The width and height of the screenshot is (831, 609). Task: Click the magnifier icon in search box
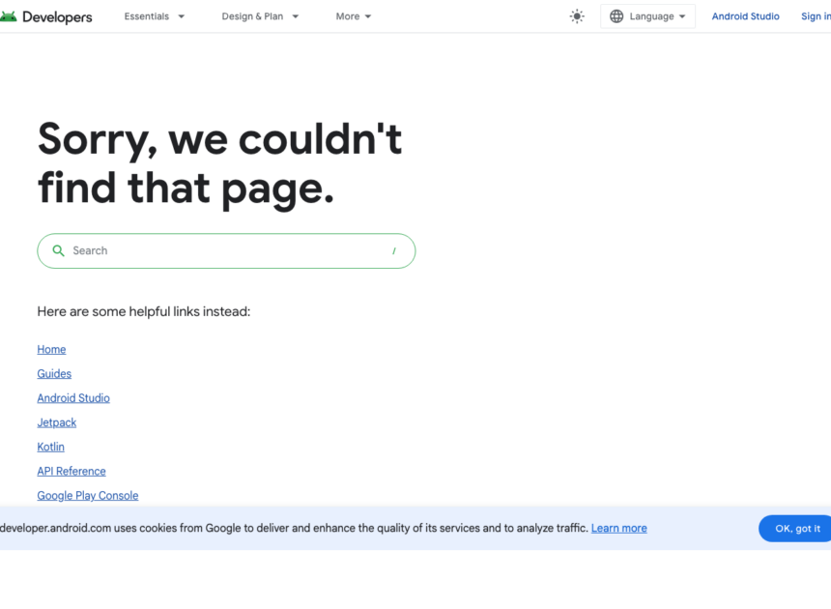point(59,250)
